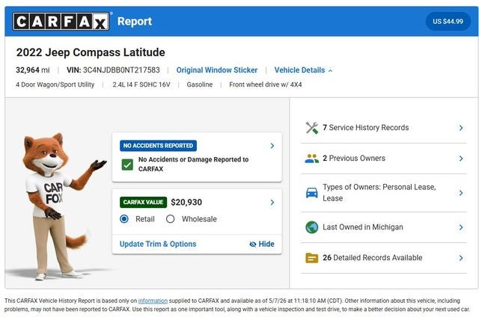Click the 4 Door Wagon/Sport Utility text

point(55,84)
